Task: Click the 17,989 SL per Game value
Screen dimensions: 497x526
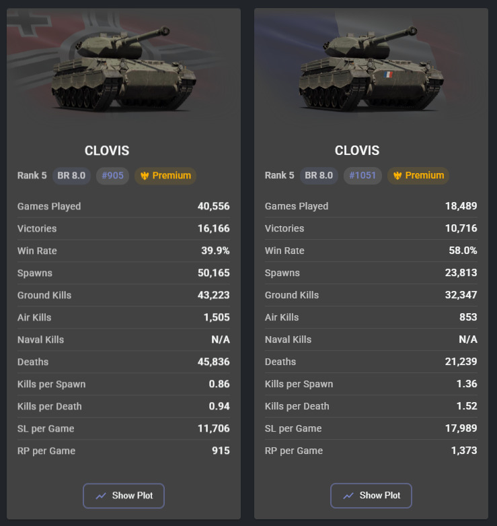Action: [x=461, y=428]
